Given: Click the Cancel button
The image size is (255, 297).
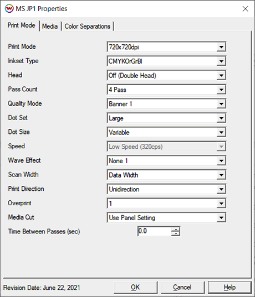Looking at the screenshot, I should (x=182, y=288).
